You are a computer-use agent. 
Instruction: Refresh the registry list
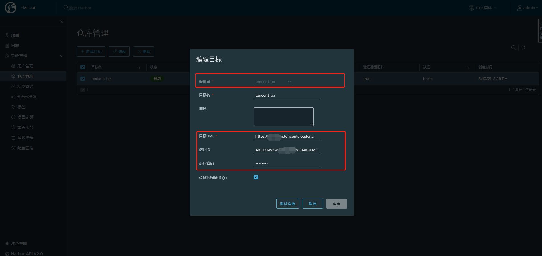(x=523, y=48)
